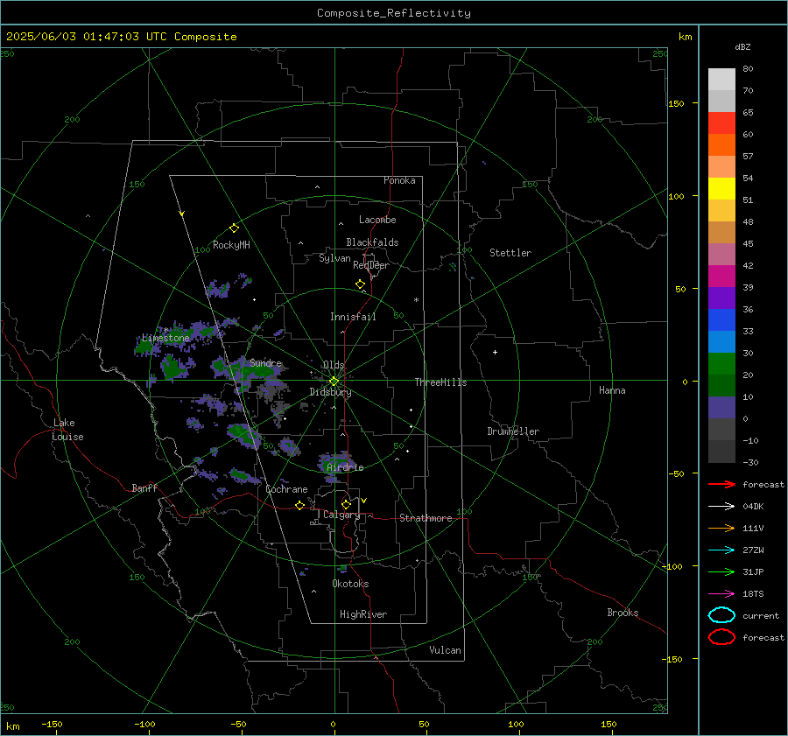Click the Limestone label
This screenshot has height=736, width=788.
click(165, 338)
